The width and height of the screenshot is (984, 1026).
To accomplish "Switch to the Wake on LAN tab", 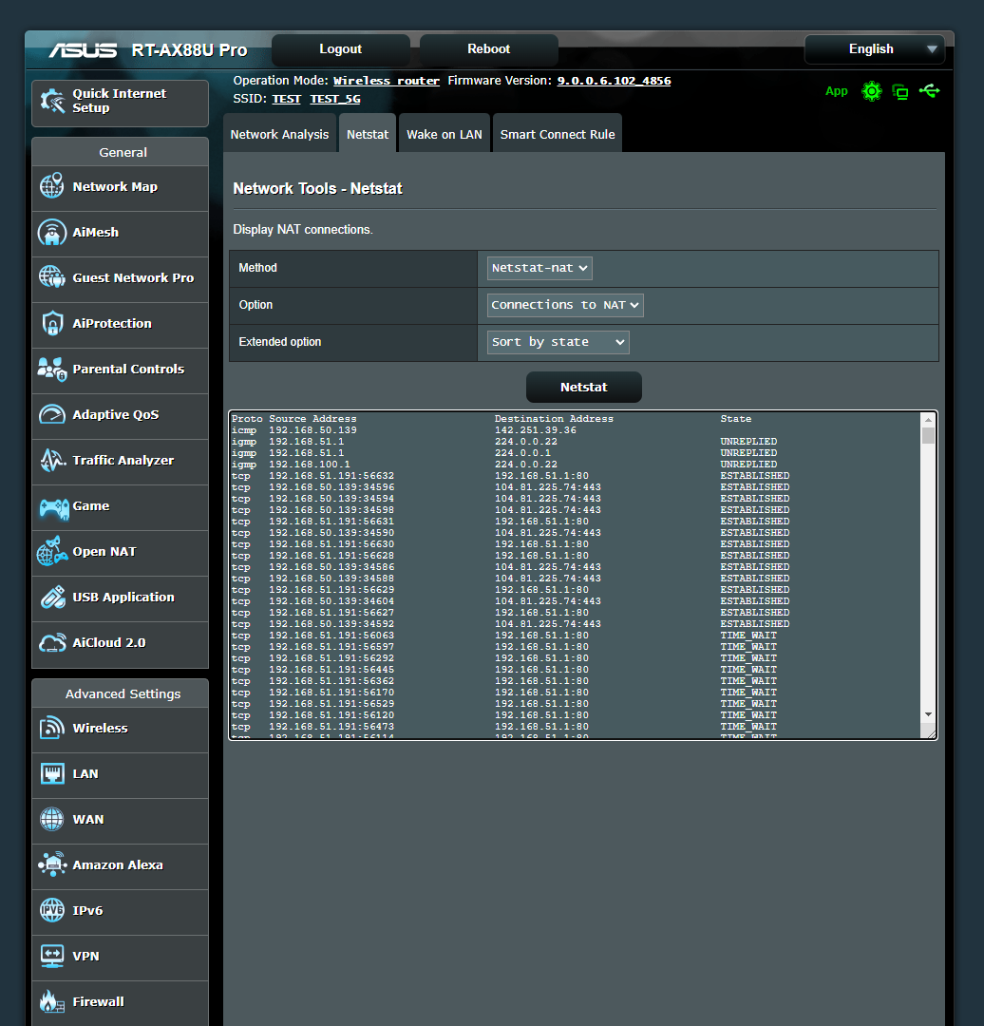I will pos(444,134).
